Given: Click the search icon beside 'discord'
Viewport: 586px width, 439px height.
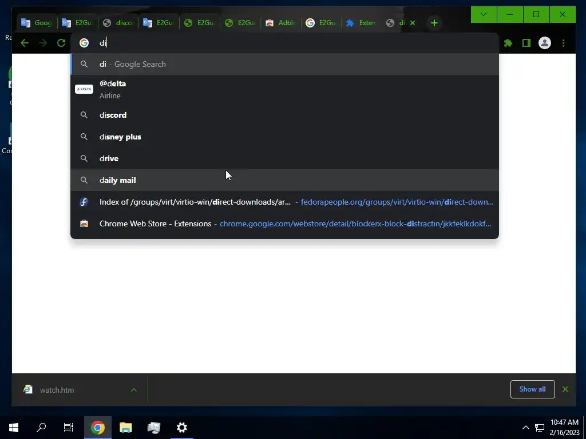Looking at the screenshot, I should pyautogui.click(x=84, y=115).
